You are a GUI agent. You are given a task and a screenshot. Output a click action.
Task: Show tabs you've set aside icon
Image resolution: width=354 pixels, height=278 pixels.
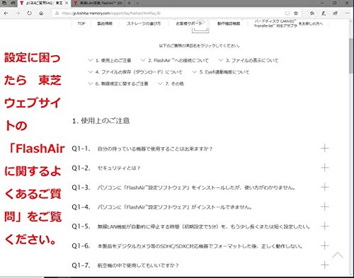[x=4, y=3]
